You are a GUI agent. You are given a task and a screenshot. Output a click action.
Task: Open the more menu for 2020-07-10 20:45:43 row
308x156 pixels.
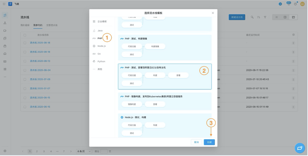pos(294,80)
